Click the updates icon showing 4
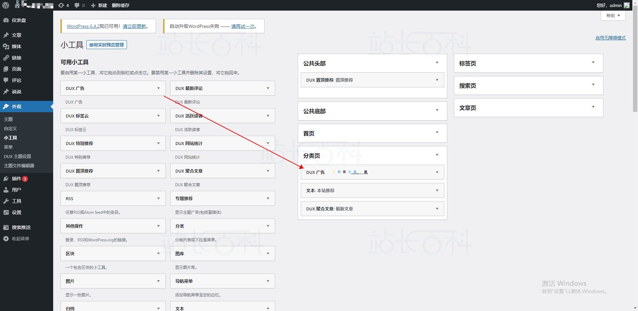The image size is (638, 311). (61, 5)
